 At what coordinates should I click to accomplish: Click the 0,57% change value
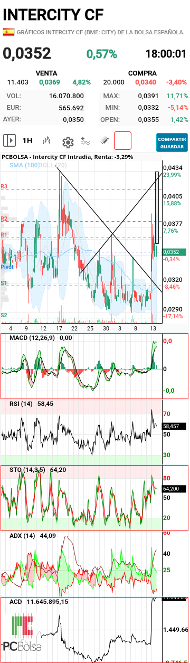102,53
